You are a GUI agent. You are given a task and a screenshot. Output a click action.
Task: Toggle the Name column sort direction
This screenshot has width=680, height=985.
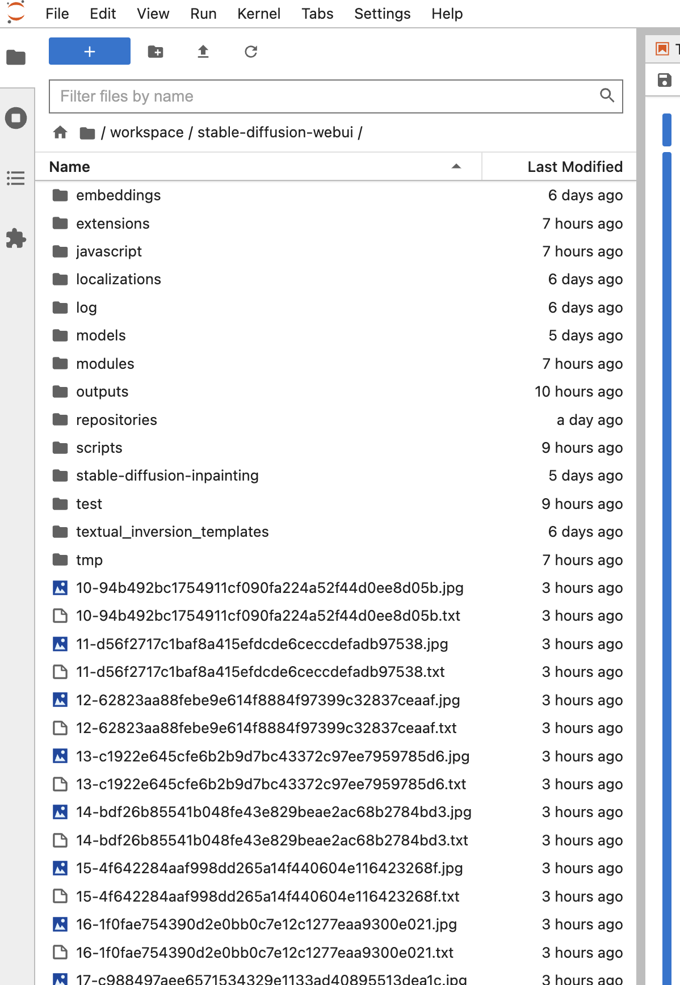(x=456, y=167)
